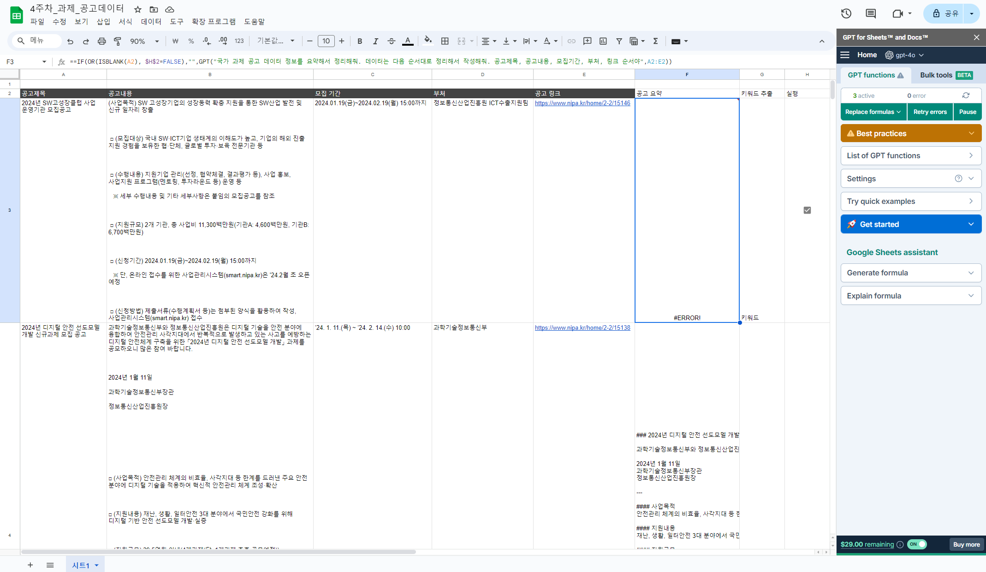Toggle the ON switch next to remaining balance

[917, 544]
